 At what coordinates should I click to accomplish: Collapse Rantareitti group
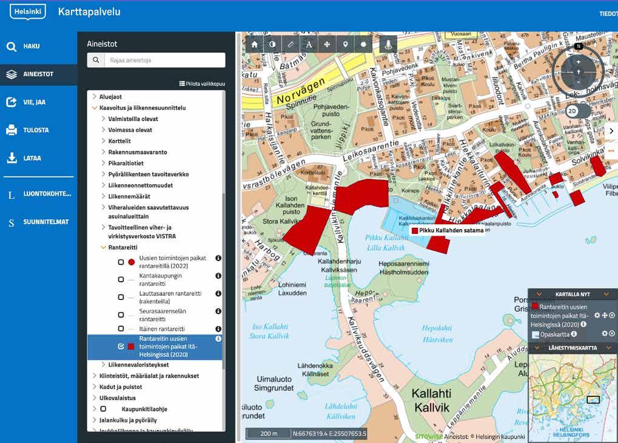click(103, 247)
